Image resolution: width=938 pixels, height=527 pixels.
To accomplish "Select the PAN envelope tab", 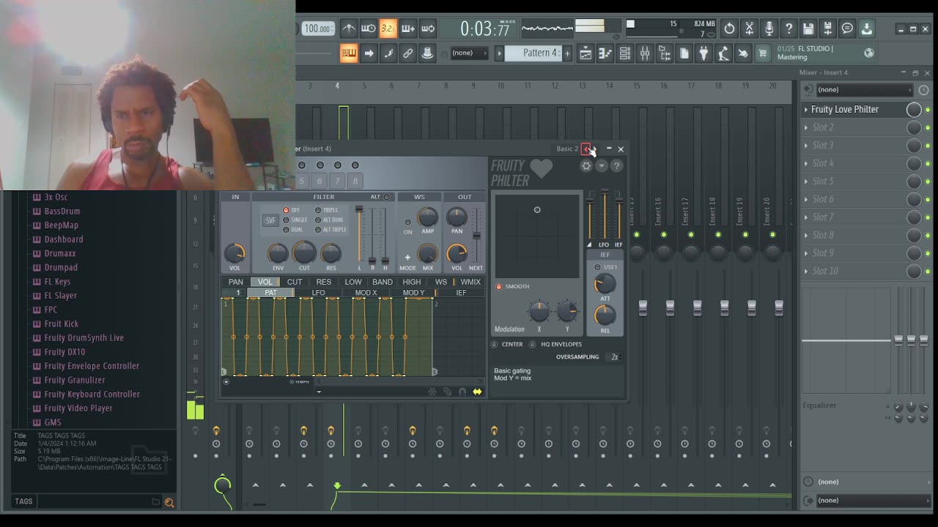I will pyautogui.click(x=235, y=282).
